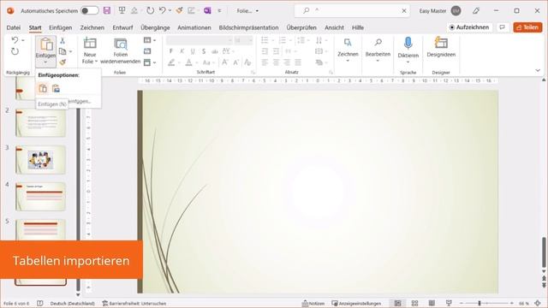The image size is (548, 308).
Task: Click the Diktieren microphone icon
Action: [x=408, y=44]
